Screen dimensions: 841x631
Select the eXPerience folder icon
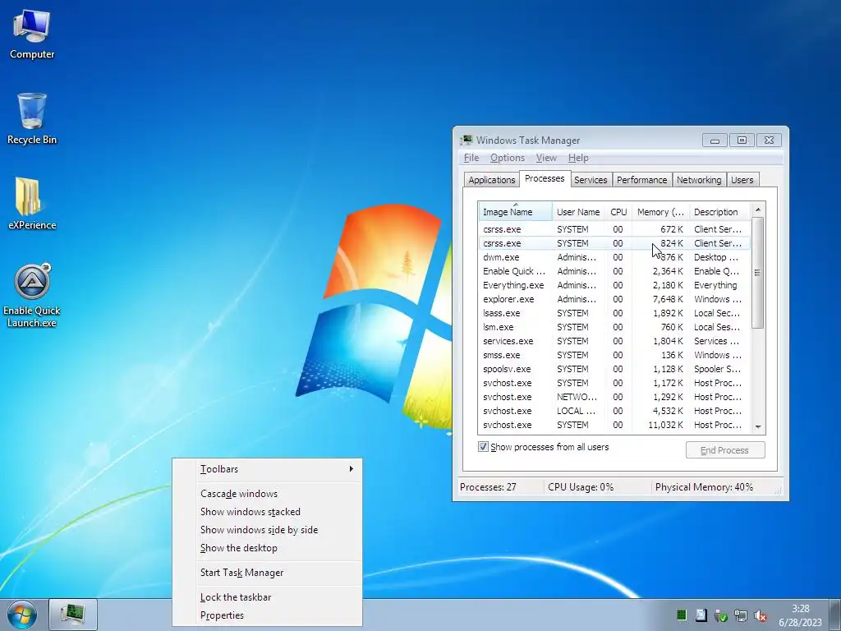(x=32, y=204)
